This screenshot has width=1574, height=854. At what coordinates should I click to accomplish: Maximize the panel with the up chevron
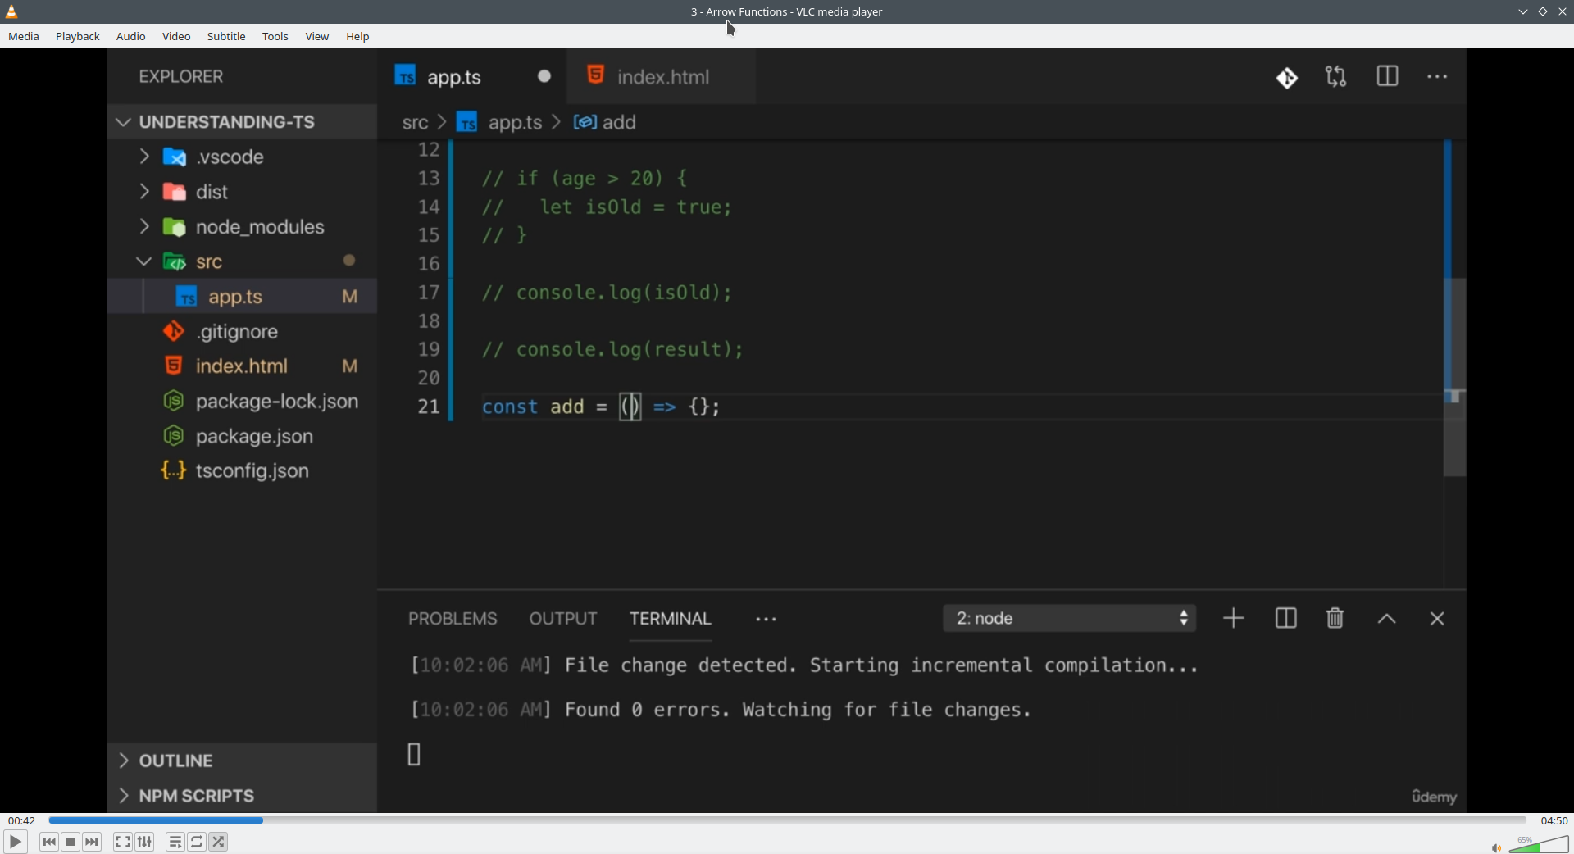(1386, 619)
